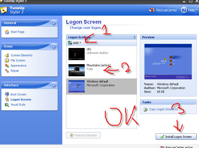Click the Repair wrench icon
The width and height of the screenshot is (199, 148).
[7, 71]
